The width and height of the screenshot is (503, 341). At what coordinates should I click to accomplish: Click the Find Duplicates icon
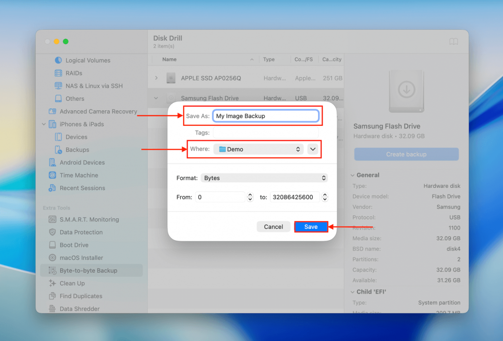[52, 296]
